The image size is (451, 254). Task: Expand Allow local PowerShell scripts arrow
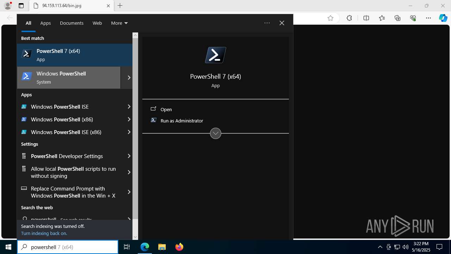[129, 172]
